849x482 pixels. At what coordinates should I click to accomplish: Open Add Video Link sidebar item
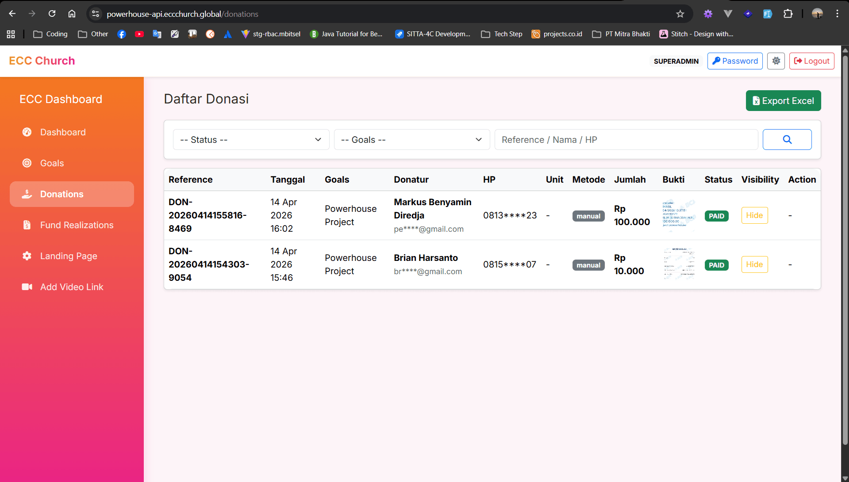pyautogui.click(x=72, y=287)
